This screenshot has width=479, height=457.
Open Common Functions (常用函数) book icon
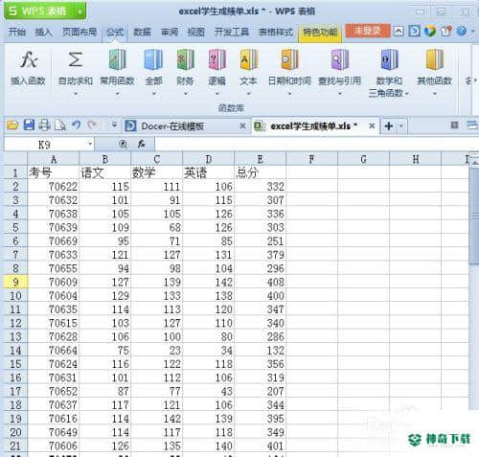pos(117,59)
